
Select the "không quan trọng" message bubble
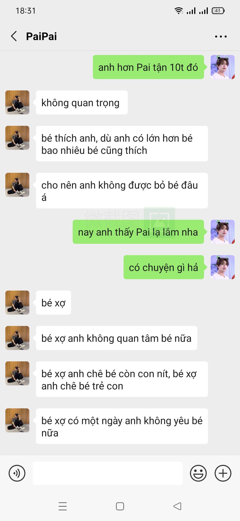[x=82, y=102]
